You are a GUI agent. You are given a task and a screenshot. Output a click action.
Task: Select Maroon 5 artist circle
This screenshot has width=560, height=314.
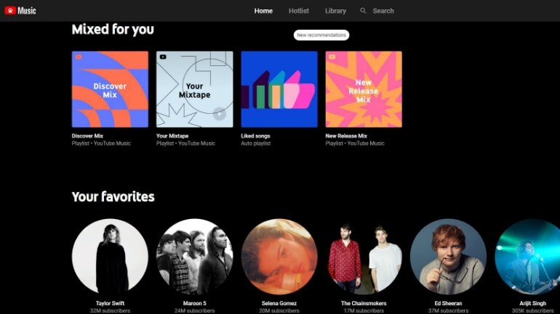point(194,257)
